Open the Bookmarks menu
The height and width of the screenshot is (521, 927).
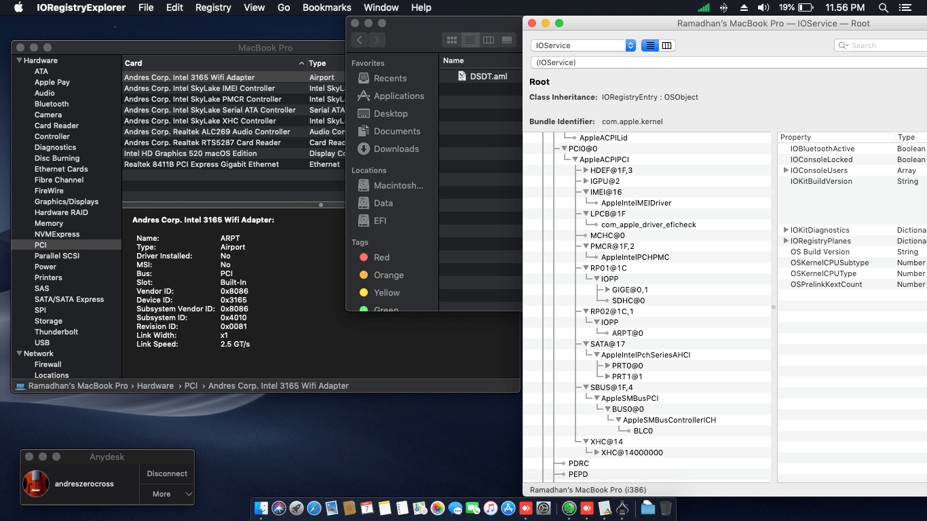[327, 7]
